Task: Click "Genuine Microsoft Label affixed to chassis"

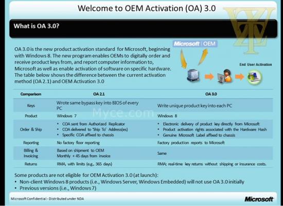Action: 199,135
